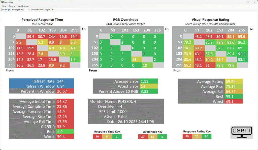Click the OSRTT monitor logo
Screen dimensions: 258x150
(x=242, y=132)
